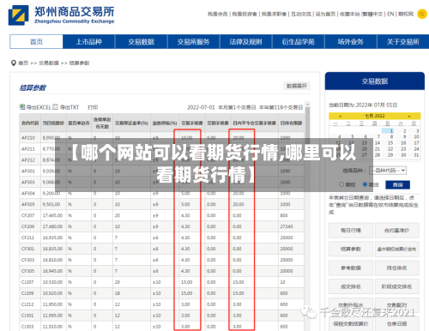Click 首页 in the breadcrumb

tap(23, 63)
